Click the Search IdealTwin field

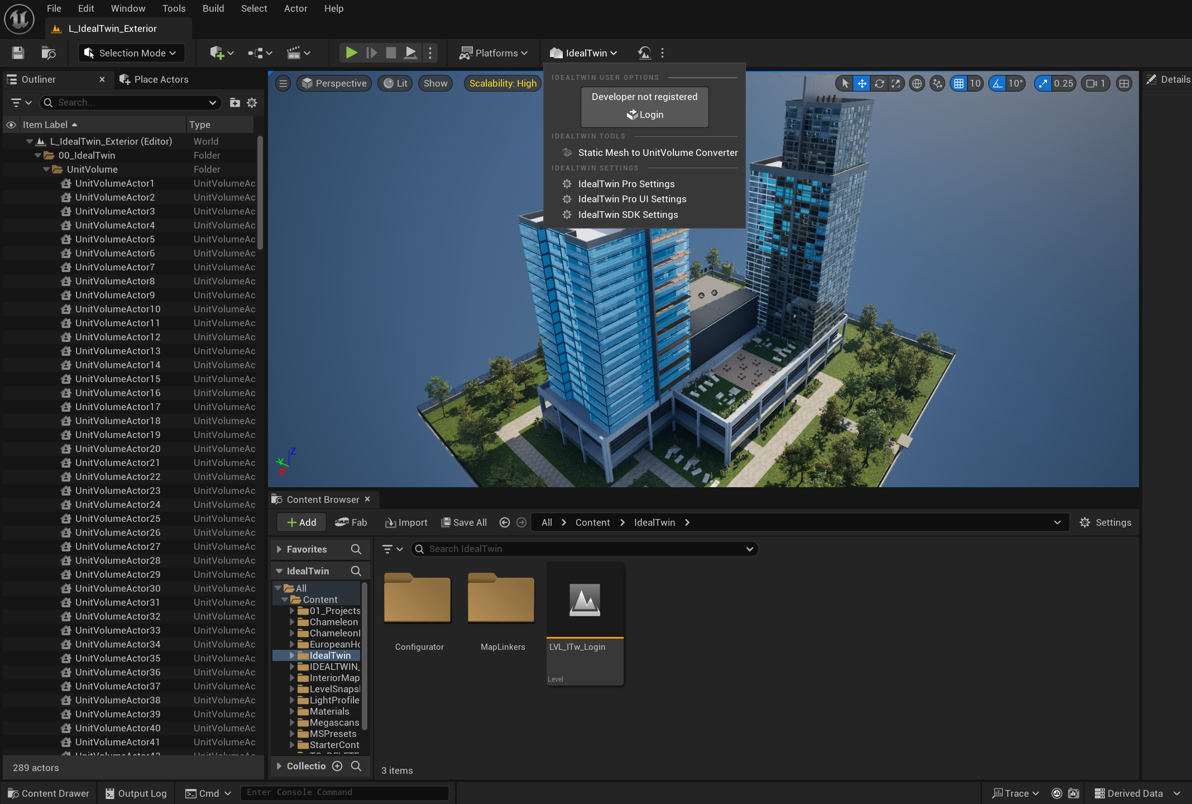[584, 549]
